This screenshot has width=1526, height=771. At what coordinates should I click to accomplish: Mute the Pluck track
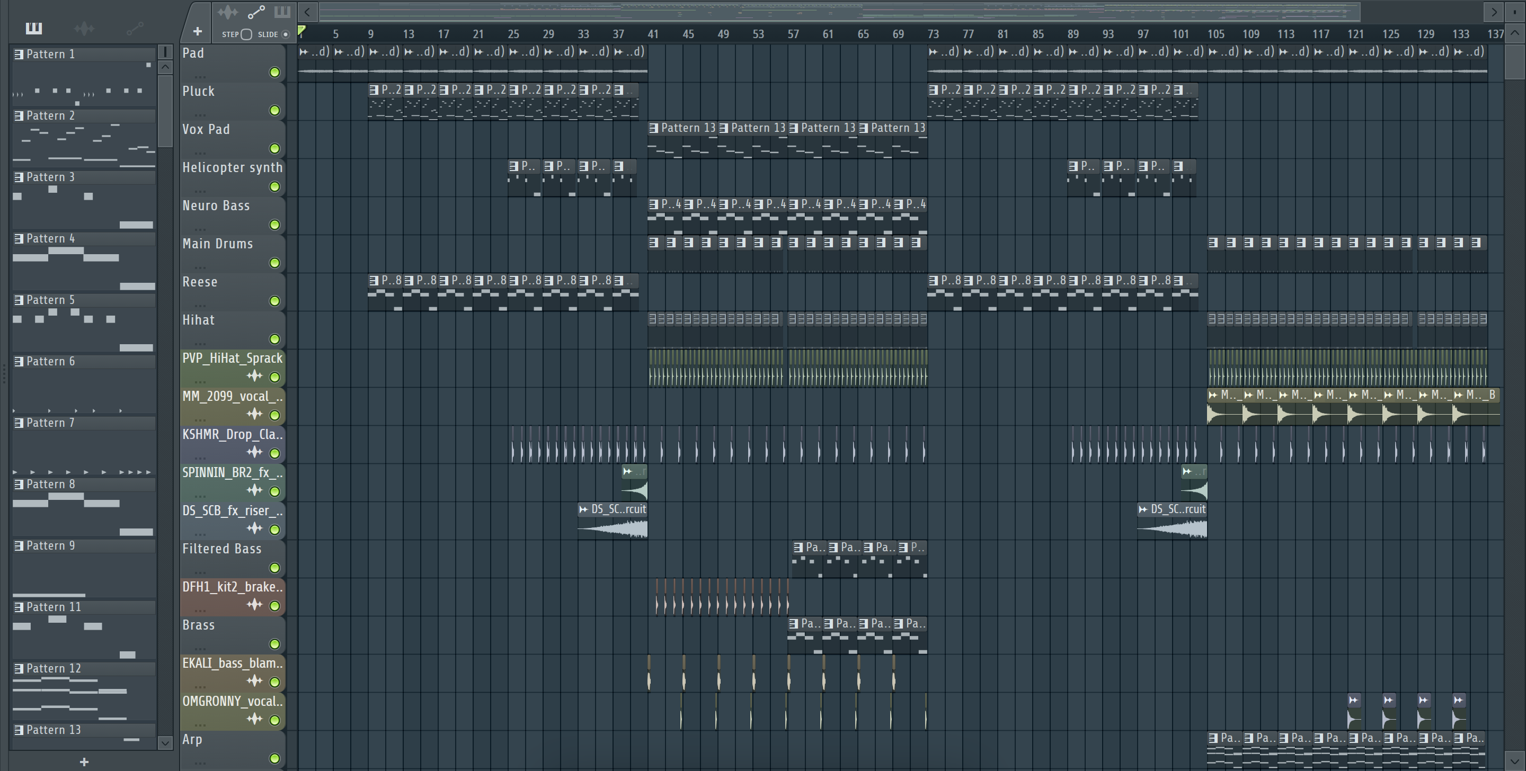(x=274, y=111)
